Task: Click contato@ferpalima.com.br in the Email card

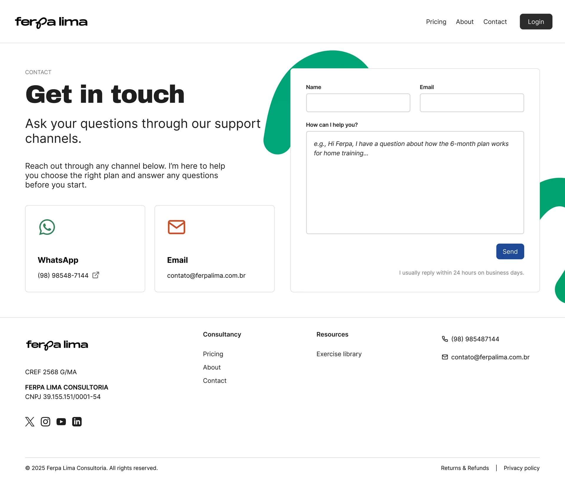Action: (x=206, y=275)
